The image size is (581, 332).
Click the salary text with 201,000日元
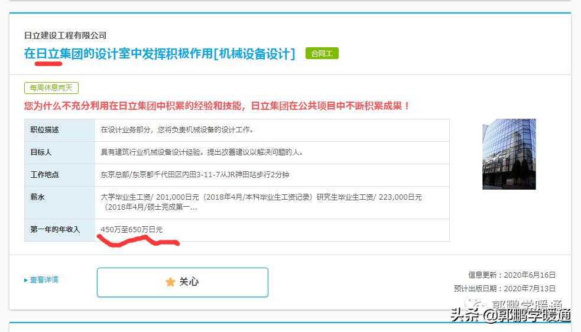(261, 202)
